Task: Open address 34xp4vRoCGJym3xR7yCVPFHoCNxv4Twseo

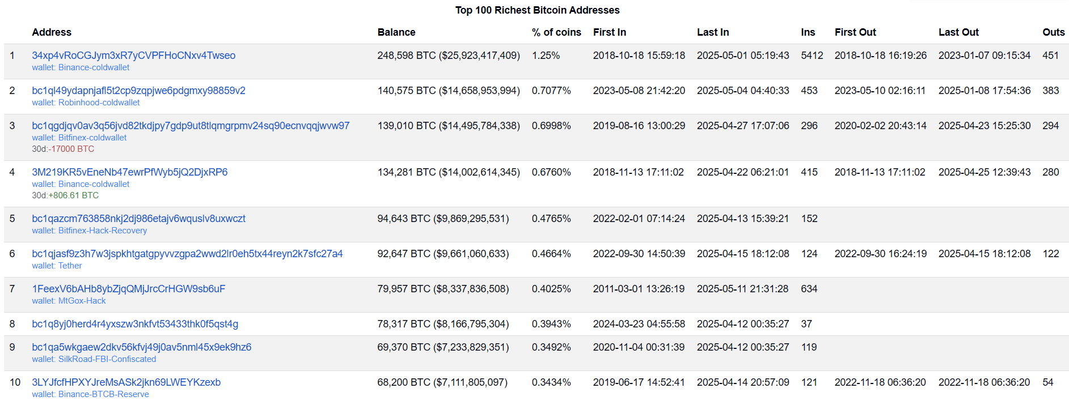Action: tap(133, 56)
